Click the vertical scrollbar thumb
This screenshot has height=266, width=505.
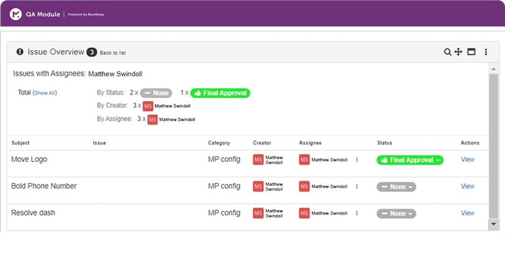493,146
